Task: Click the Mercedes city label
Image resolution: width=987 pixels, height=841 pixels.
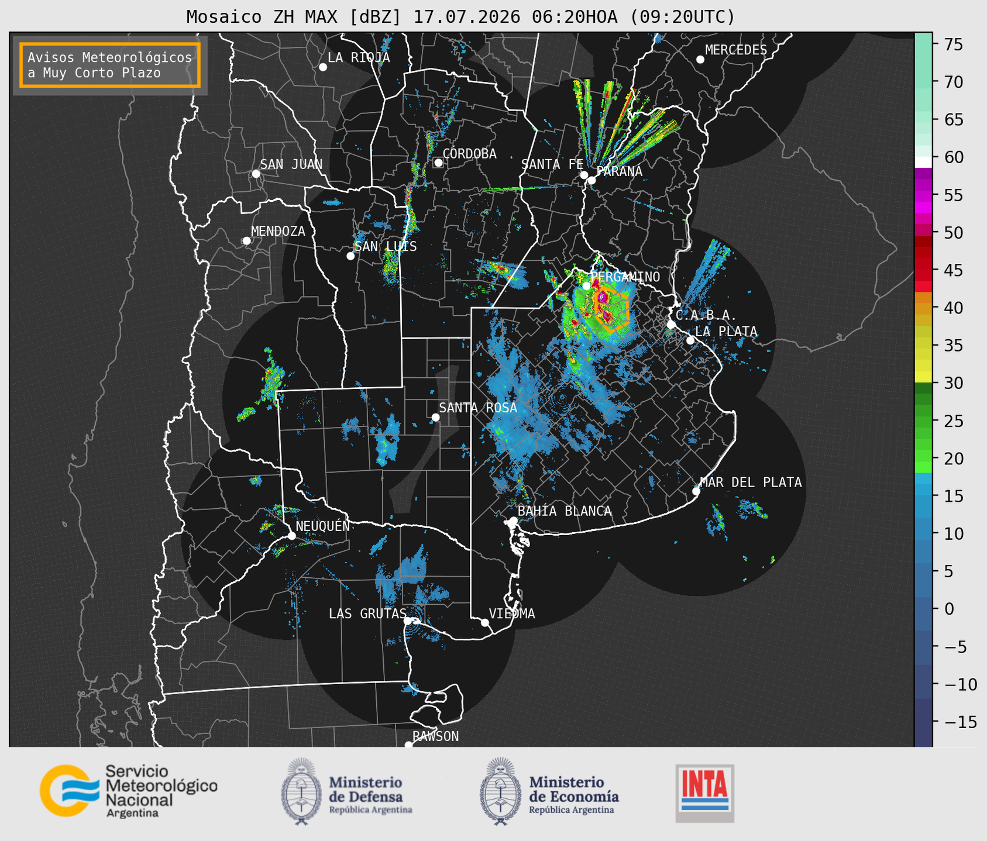Action: click(x=736, y=50)
